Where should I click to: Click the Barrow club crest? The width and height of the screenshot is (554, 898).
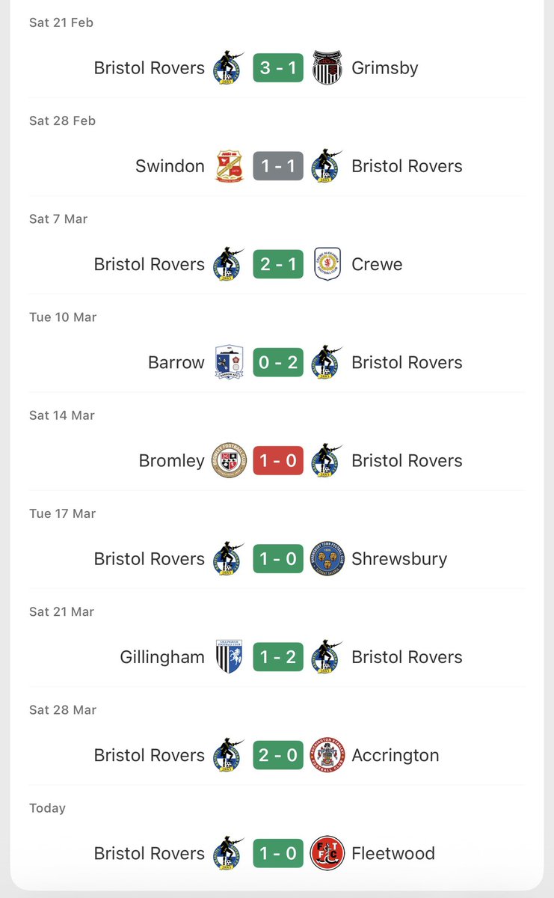coord(229,362)
